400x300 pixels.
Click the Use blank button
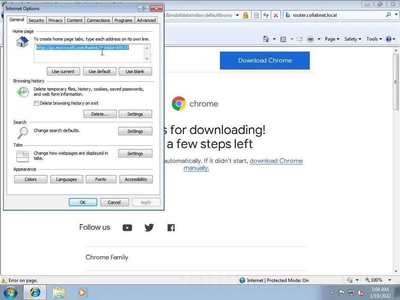click(x=135, y=71)
